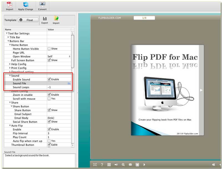Collapse Tool Bar Settings tree node
This screenshot has width=222, height=169.
7,33
